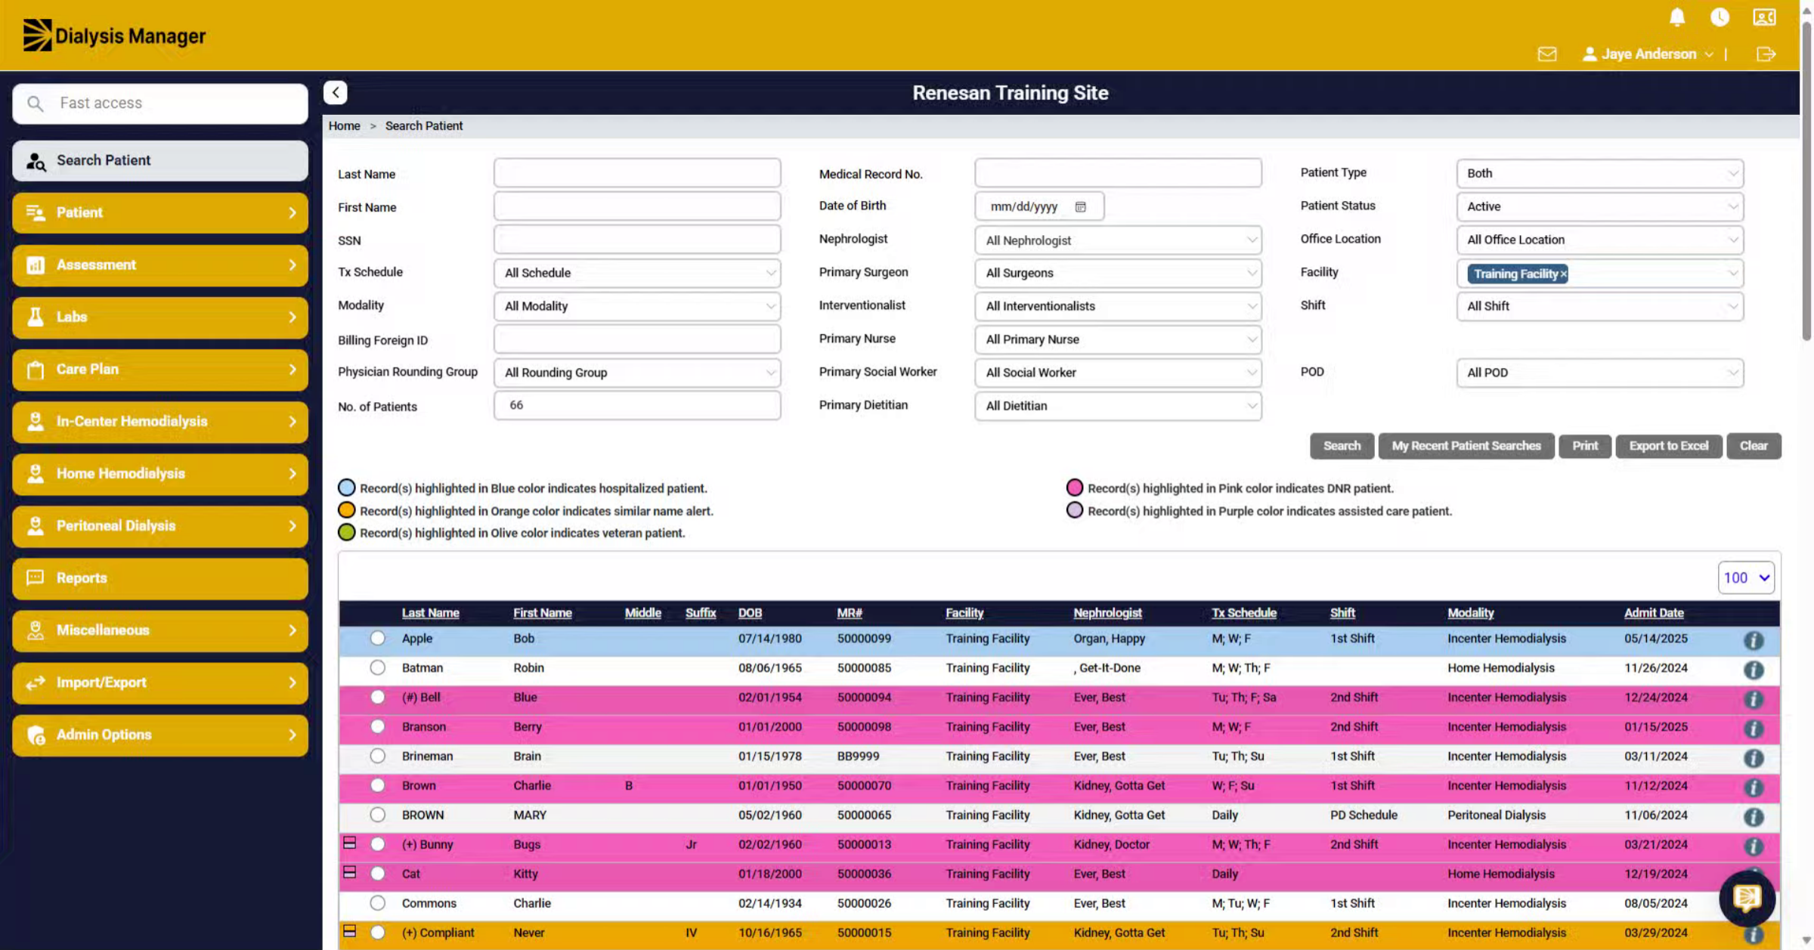1814x950 pixels.
Task: Collapse the Cat row group icon
Action: tap(349, 872)
